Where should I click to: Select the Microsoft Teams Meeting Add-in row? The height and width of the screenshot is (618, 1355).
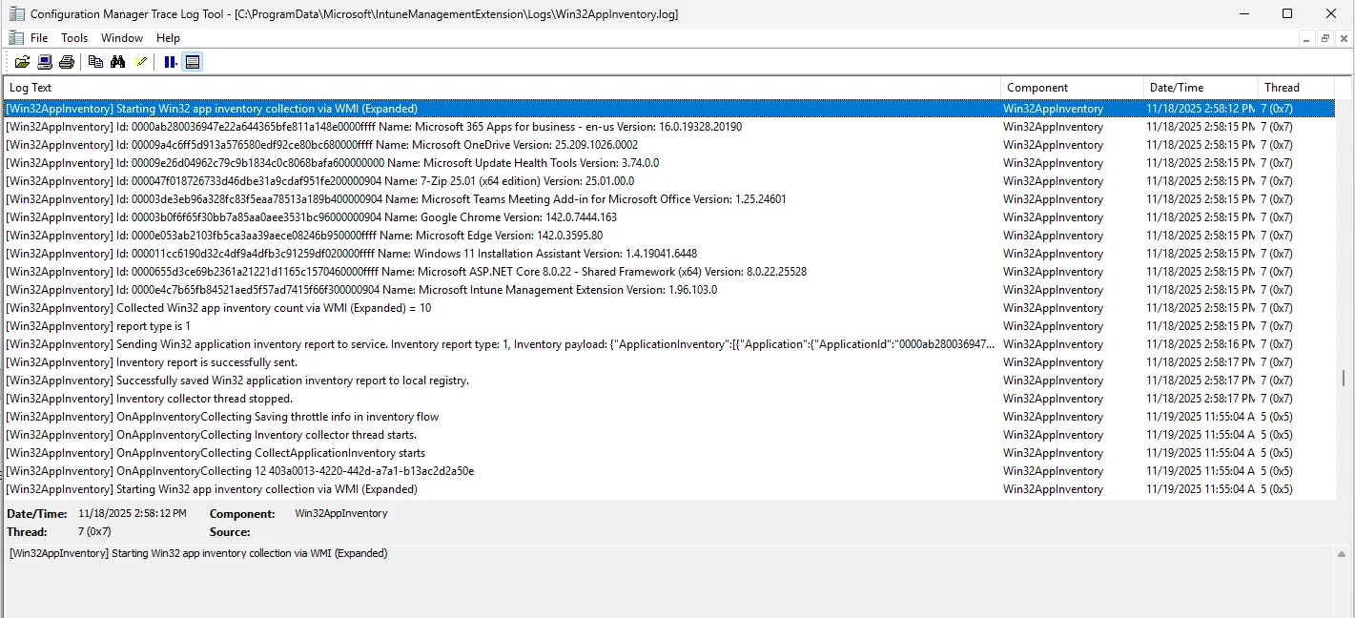tap(668, 199)
